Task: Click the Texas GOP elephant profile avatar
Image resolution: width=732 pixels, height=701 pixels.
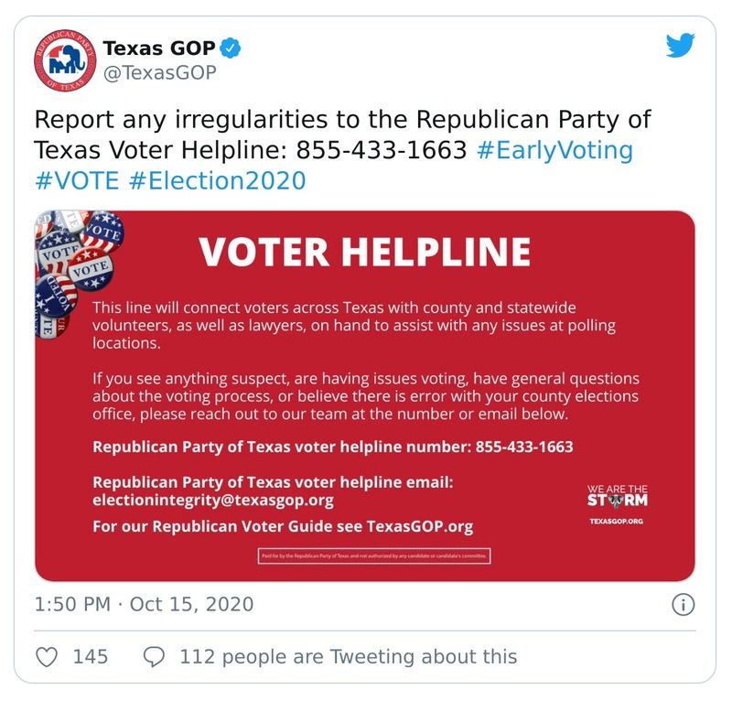Action: [62, 60]
